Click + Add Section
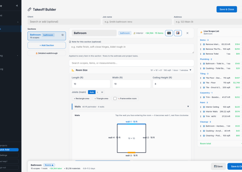Image resolution: width=242 pixels, height=172 pixels. point(47,45)
